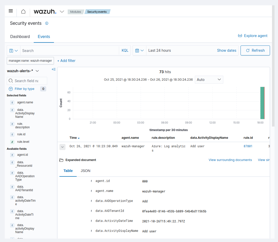The width and height of the screenshot is (278, 242).
Task: Select data.AADOperationType available field
Action: point(25,176)
